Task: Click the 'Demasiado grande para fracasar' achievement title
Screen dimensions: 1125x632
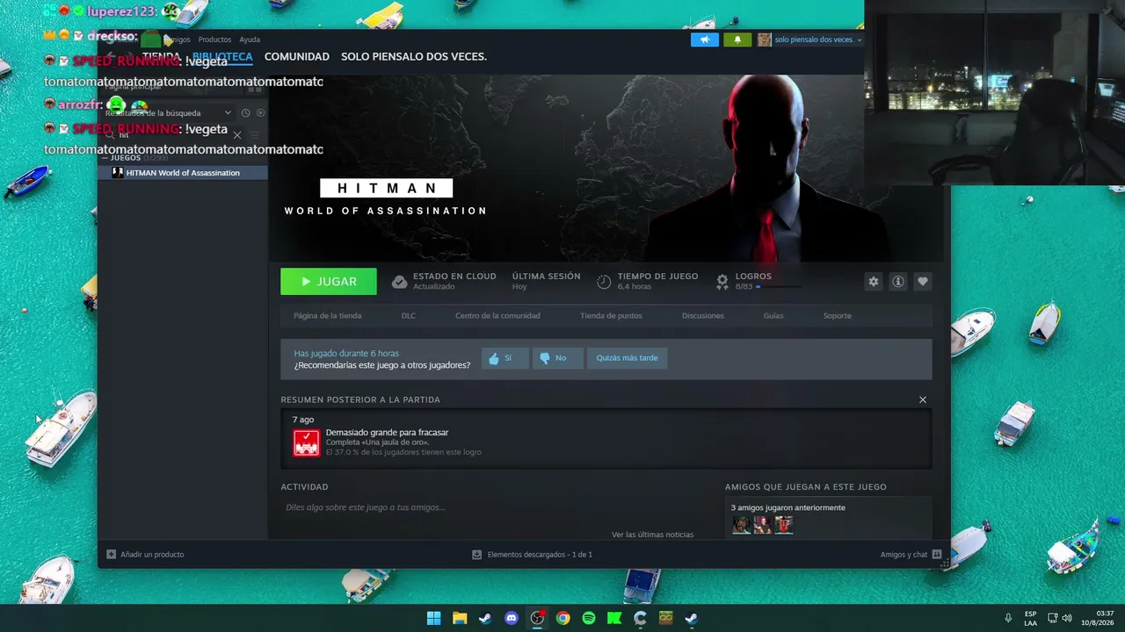Action: (x=387, y=433)
